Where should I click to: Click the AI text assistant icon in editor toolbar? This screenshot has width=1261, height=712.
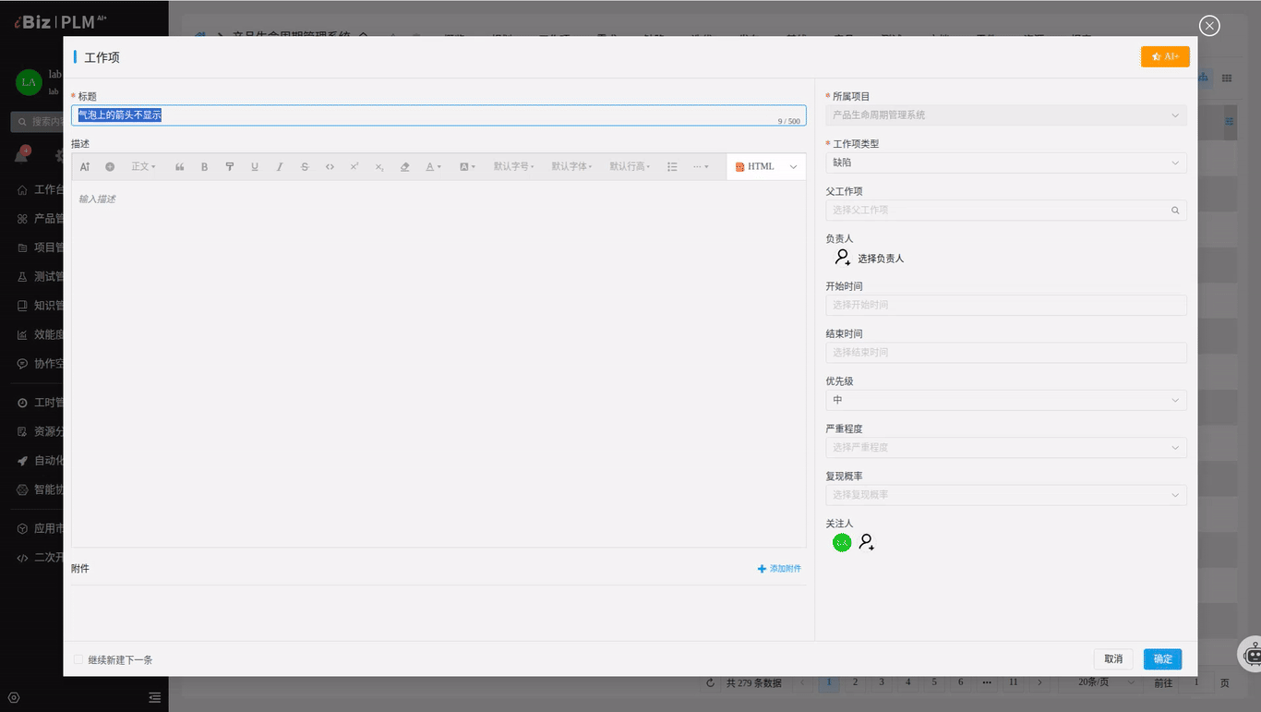[85, 167]
